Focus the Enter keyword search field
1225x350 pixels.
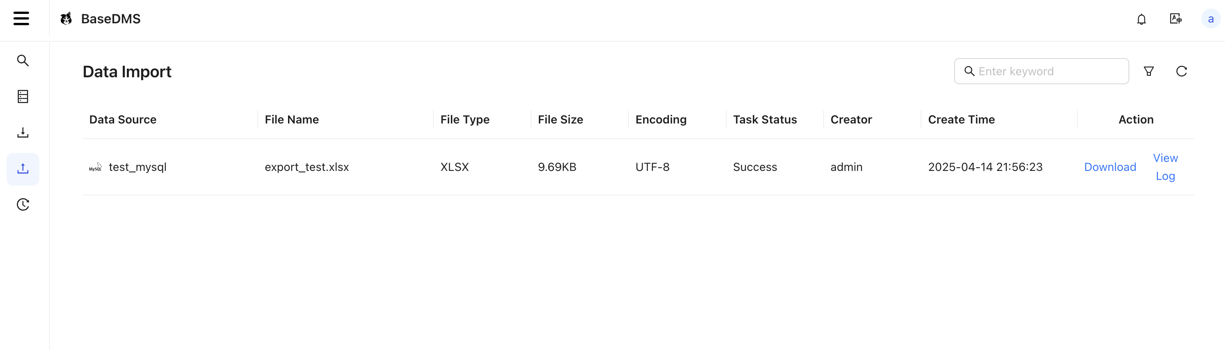pyautogui.click(x=1041, y=71)
